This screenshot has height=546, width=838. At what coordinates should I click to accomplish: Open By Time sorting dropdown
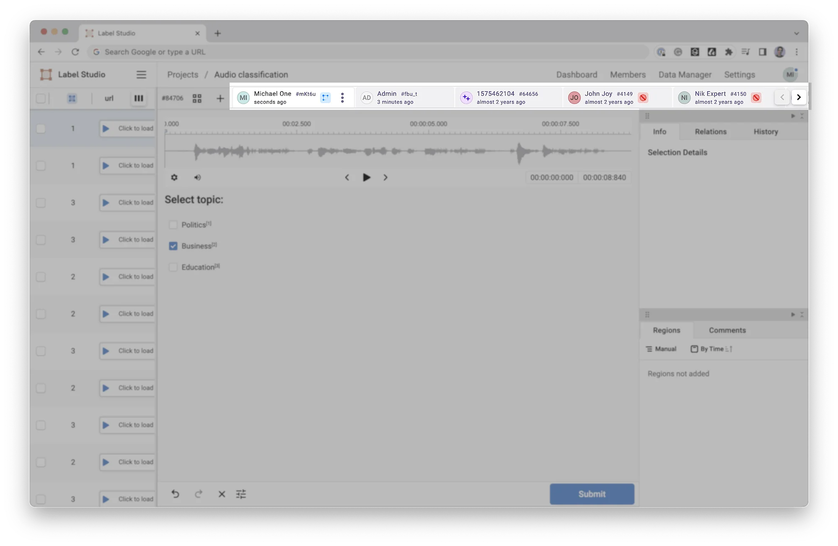(711, 349)
